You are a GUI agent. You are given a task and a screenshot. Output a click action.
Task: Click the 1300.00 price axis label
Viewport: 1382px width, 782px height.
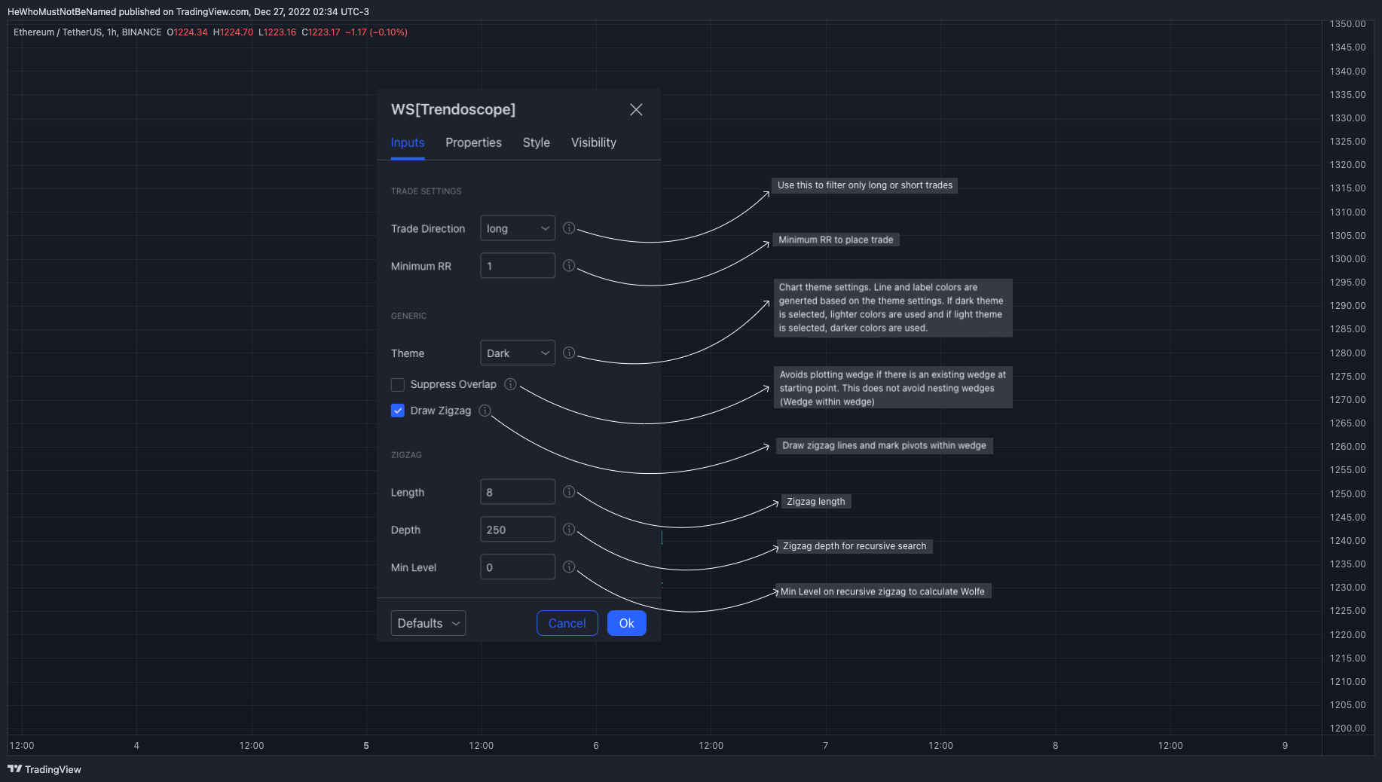coord(1347,259)
